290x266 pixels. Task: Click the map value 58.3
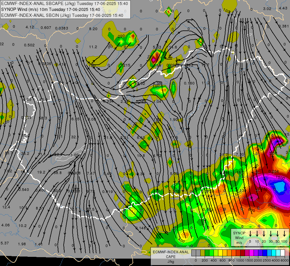pos(43,118)
